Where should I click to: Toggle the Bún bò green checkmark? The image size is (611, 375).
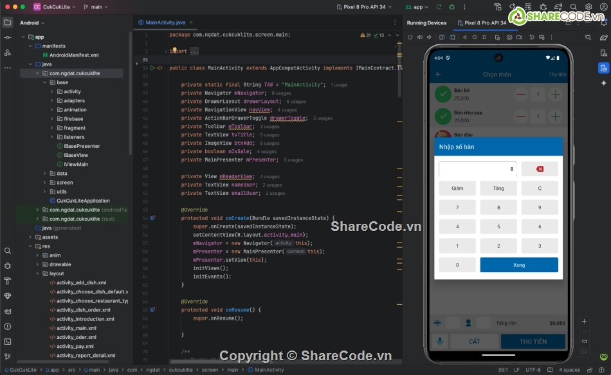[x=442, y=95]
